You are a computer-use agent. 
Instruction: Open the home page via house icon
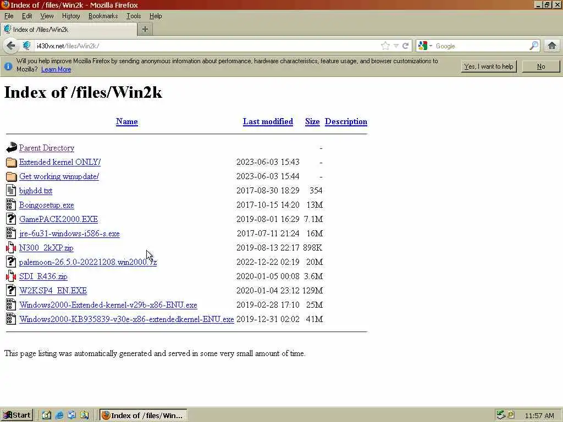552,46
